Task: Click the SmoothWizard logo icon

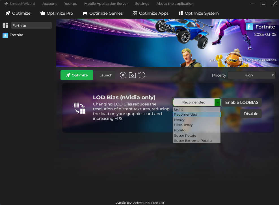Action: pyautogui.click(x=6, y=4)
